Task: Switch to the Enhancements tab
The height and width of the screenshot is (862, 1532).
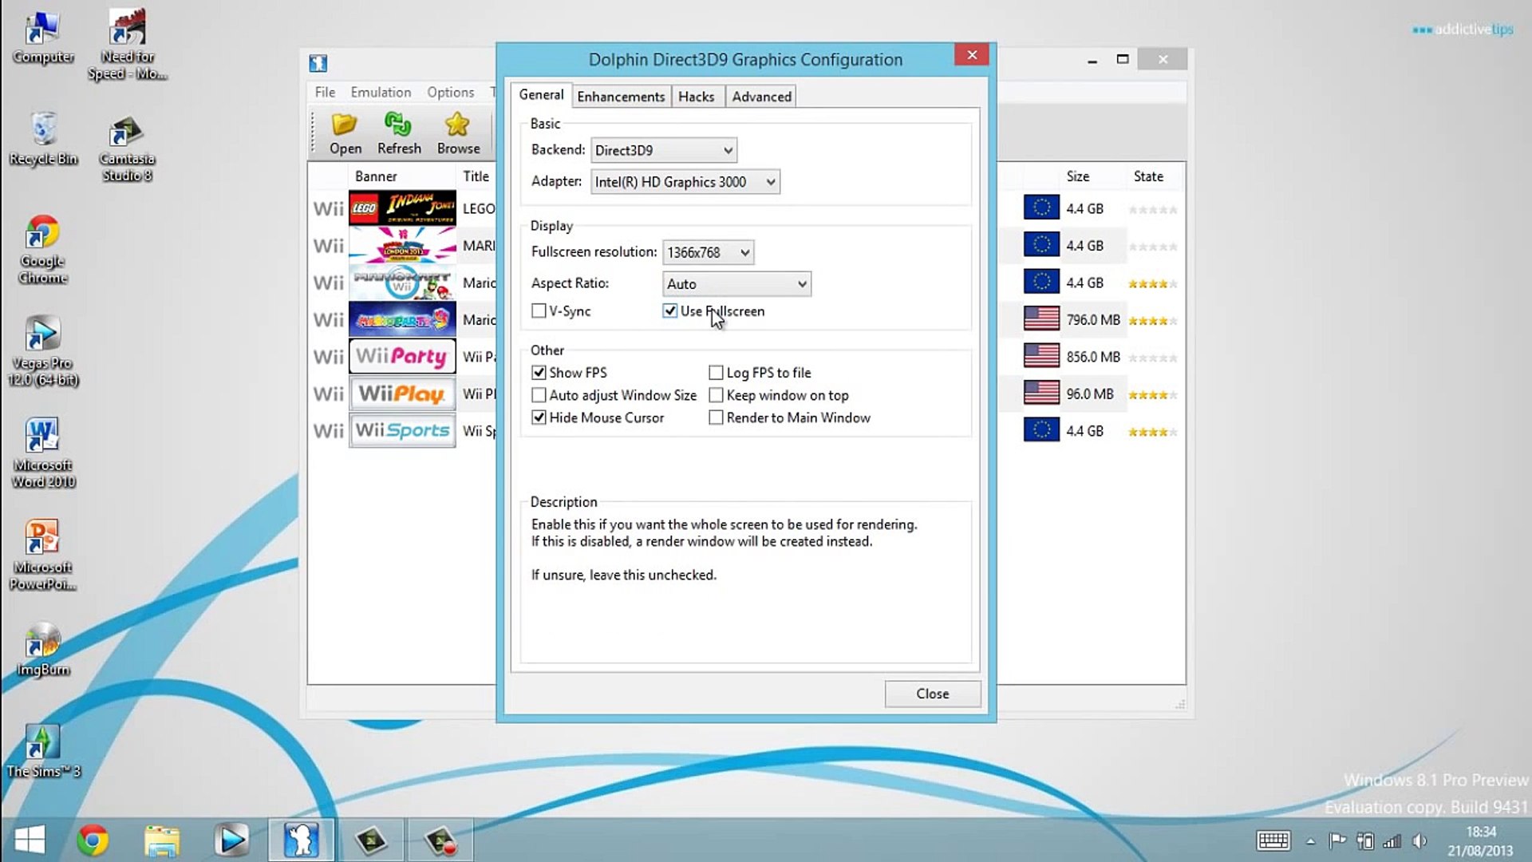Action: pyautogui.click(x=621, y=97)
